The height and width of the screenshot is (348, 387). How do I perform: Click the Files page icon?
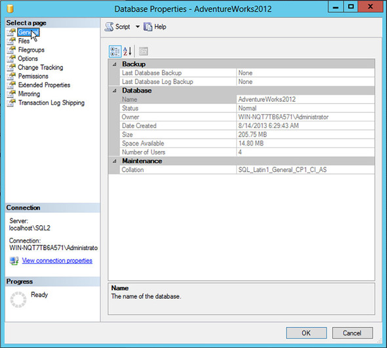[x=11, y=41]
